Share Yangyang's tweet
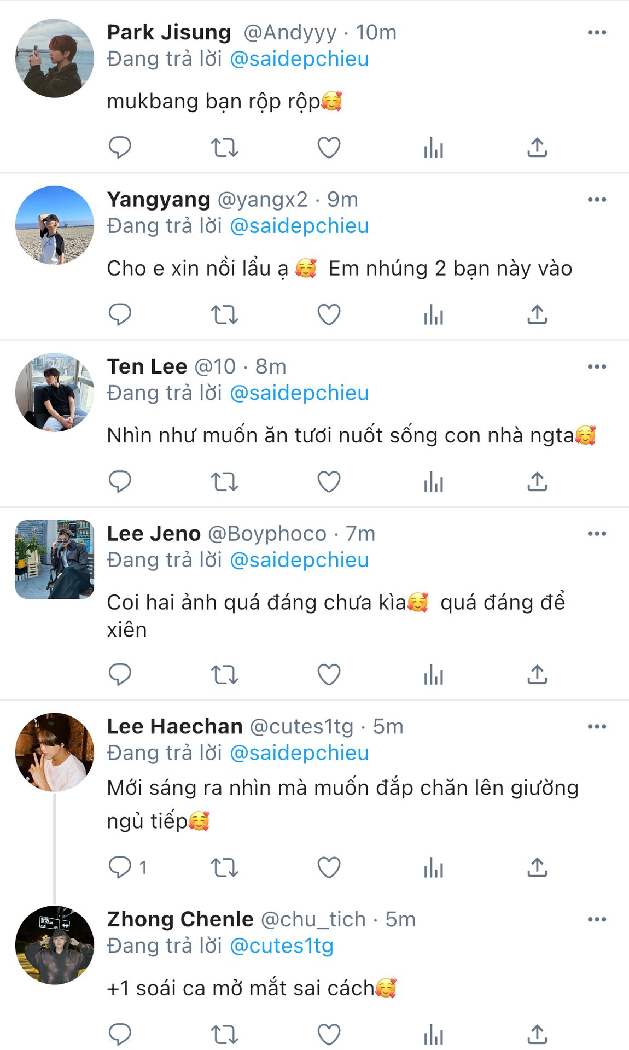The height and width of the screenshot is (1050, 629). [537, 314]
